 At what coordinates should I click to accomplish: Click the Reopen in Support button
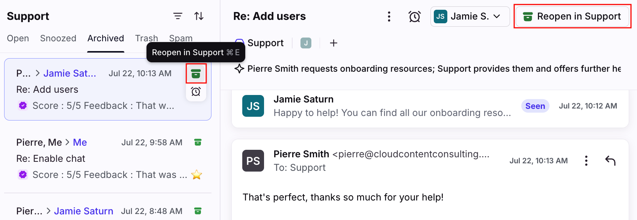tap(572, 17)
